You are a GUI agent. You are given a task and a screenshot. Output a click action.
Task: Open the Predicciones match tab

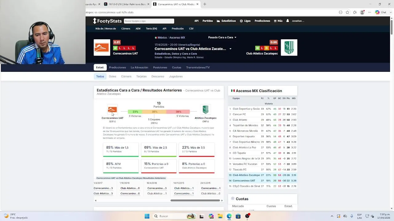click(117, 68)
